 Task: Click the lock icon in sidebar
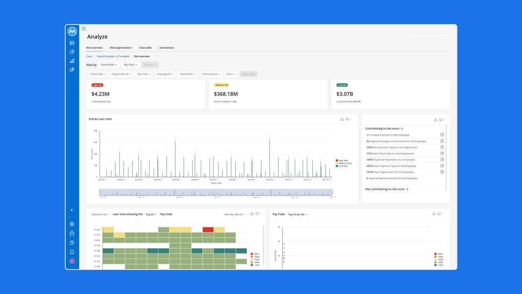click(x=72, y=234)
